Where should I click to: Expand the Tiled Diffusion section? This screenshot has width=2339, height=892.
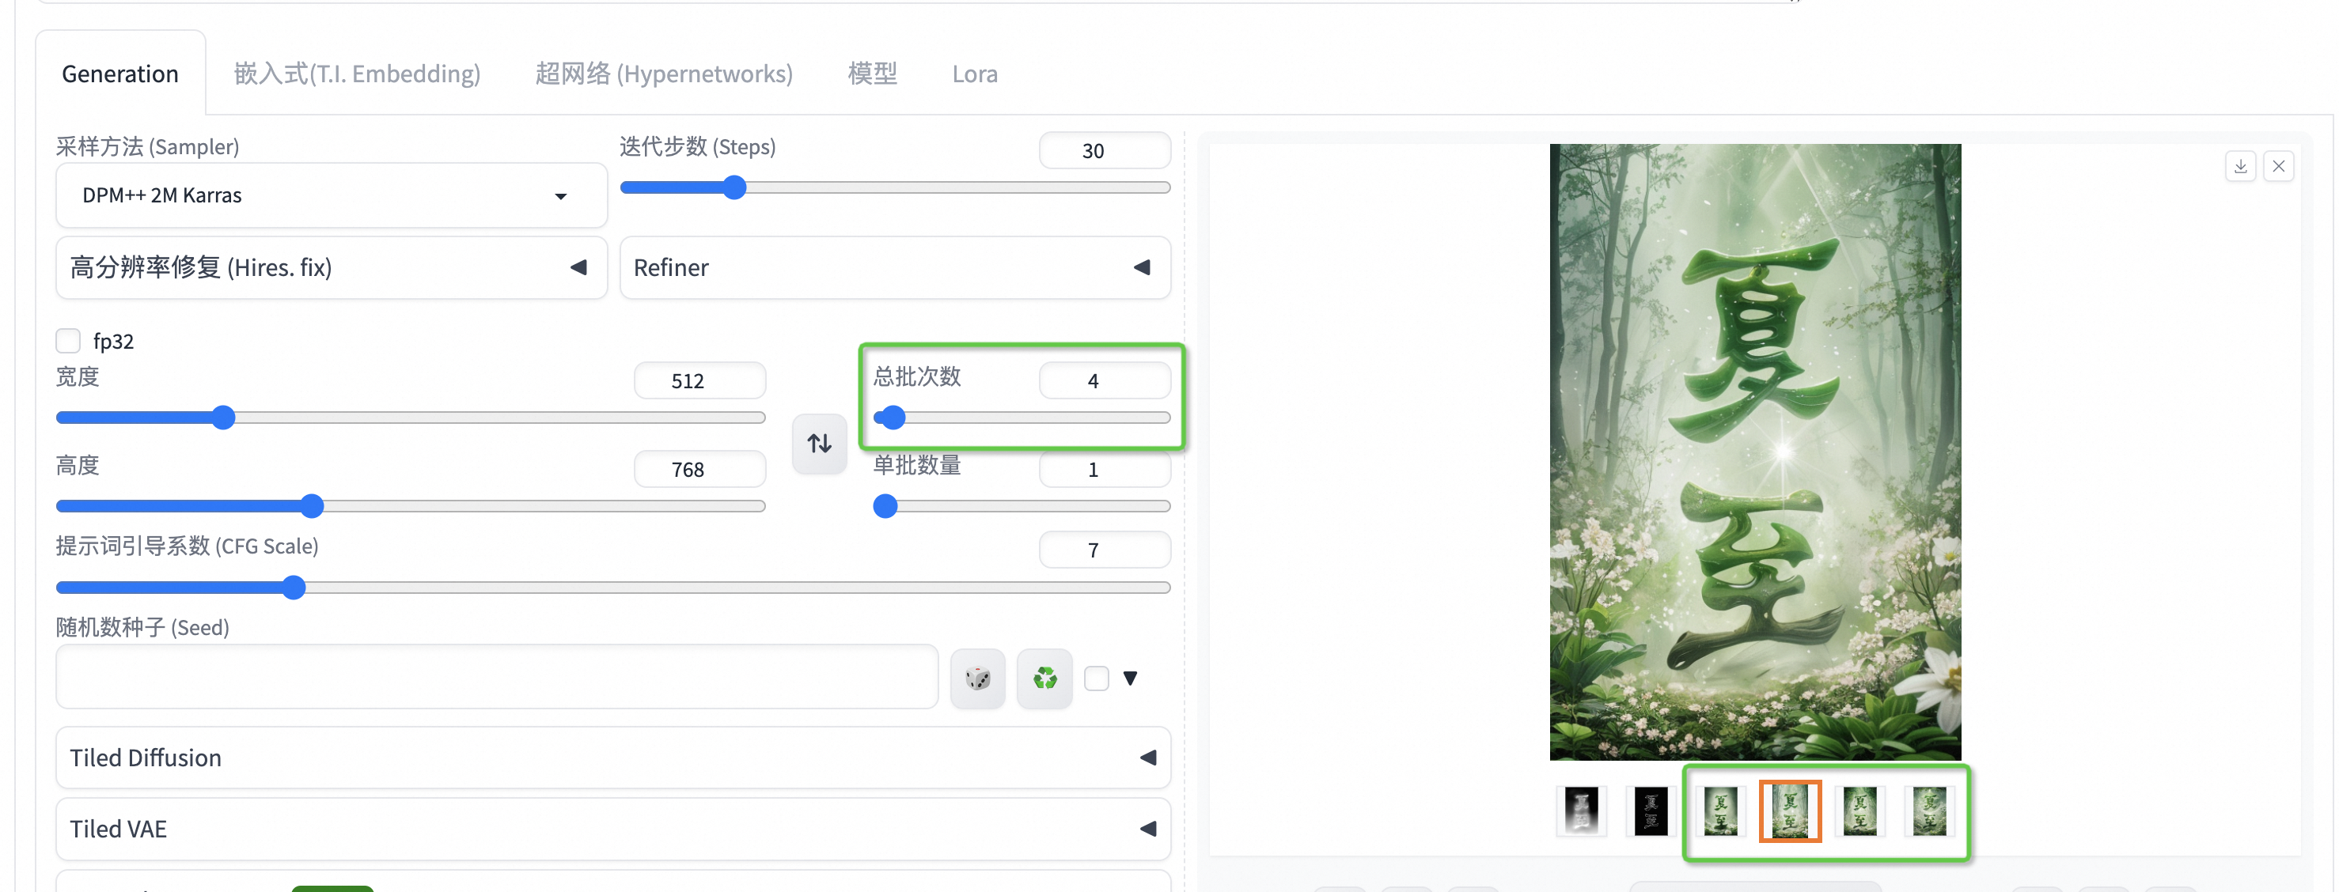pos(613,757)
